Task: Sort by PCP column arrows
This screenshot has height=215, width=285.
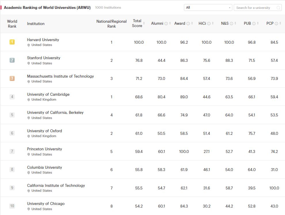Action: pyautogui.click(x=280, y=23)
